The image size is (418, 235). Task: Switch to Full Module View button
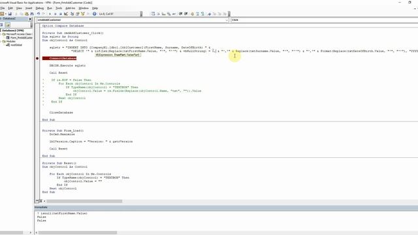click(40, 201)
